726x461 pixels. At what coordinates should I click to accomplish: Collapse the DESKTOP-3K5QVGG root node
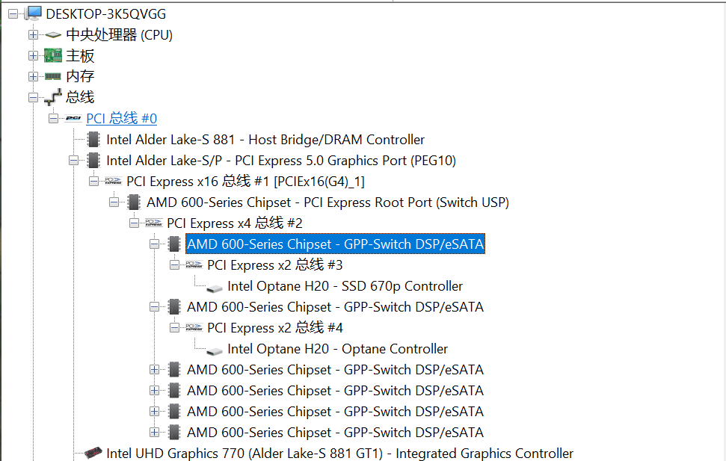13,14
